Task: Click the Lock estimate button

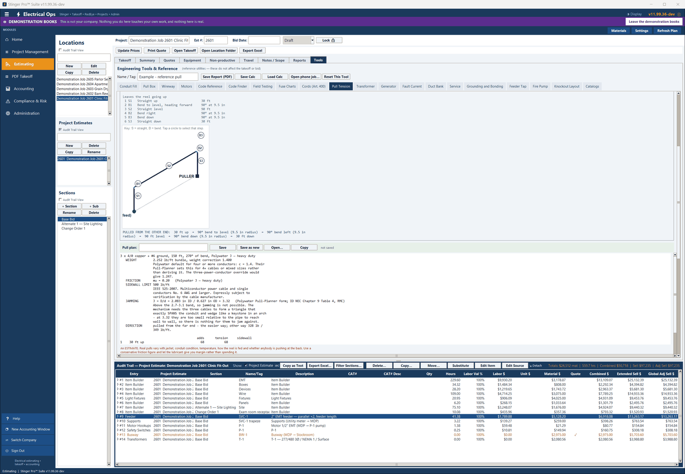Action: (329, 40)
